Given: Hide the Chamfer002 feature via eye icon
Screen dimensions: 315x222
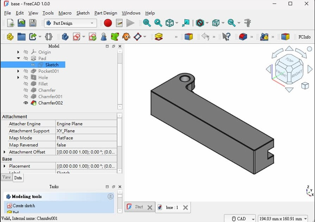Looking at the screenshot, I should coord(26,103).
